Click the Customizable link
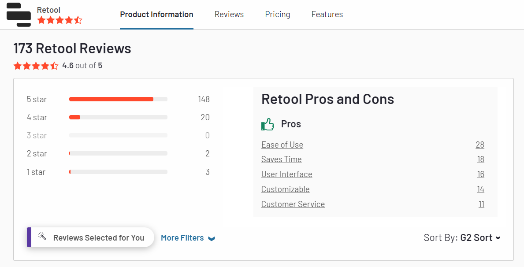The height and width of the screenshot is (267, 524). click(x=285, y=189)
